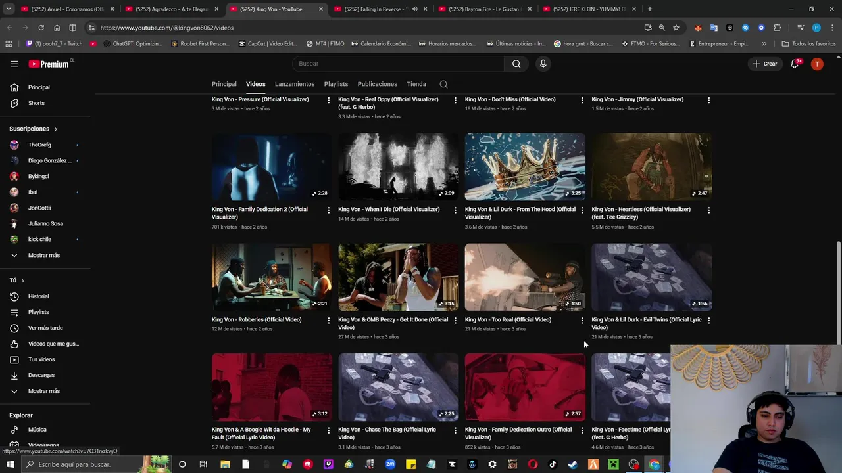Viewport: 842px width, 473px height.
Task: Open options for From The Hood video
Action: (x=582, y=210)
